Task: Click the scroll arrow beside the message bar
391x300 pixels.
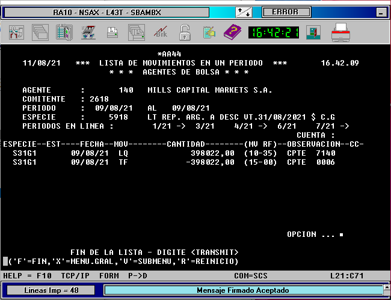Action: coord(387,287)
